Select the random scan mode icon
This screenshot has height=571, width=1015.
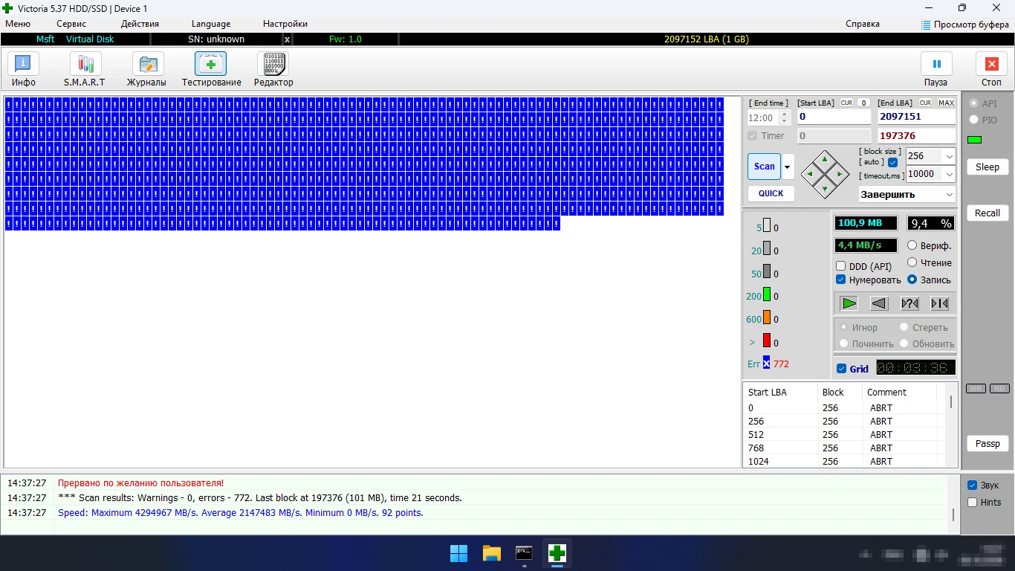click(909, 303)
